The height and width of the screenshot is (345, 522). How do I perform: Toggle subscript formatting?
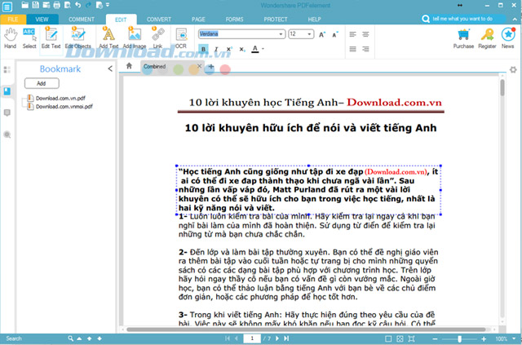click(x=242, y=49)
